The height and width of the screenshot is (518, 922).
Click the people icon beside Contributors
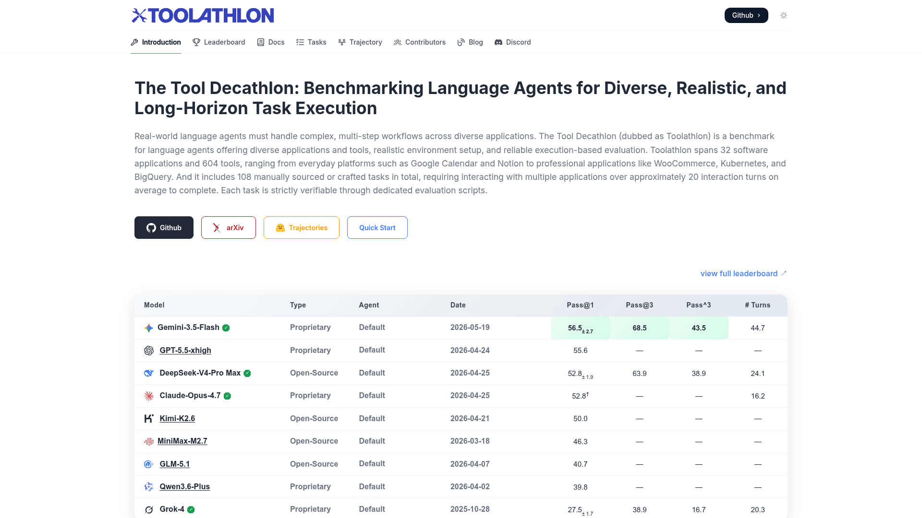[398, 42]
